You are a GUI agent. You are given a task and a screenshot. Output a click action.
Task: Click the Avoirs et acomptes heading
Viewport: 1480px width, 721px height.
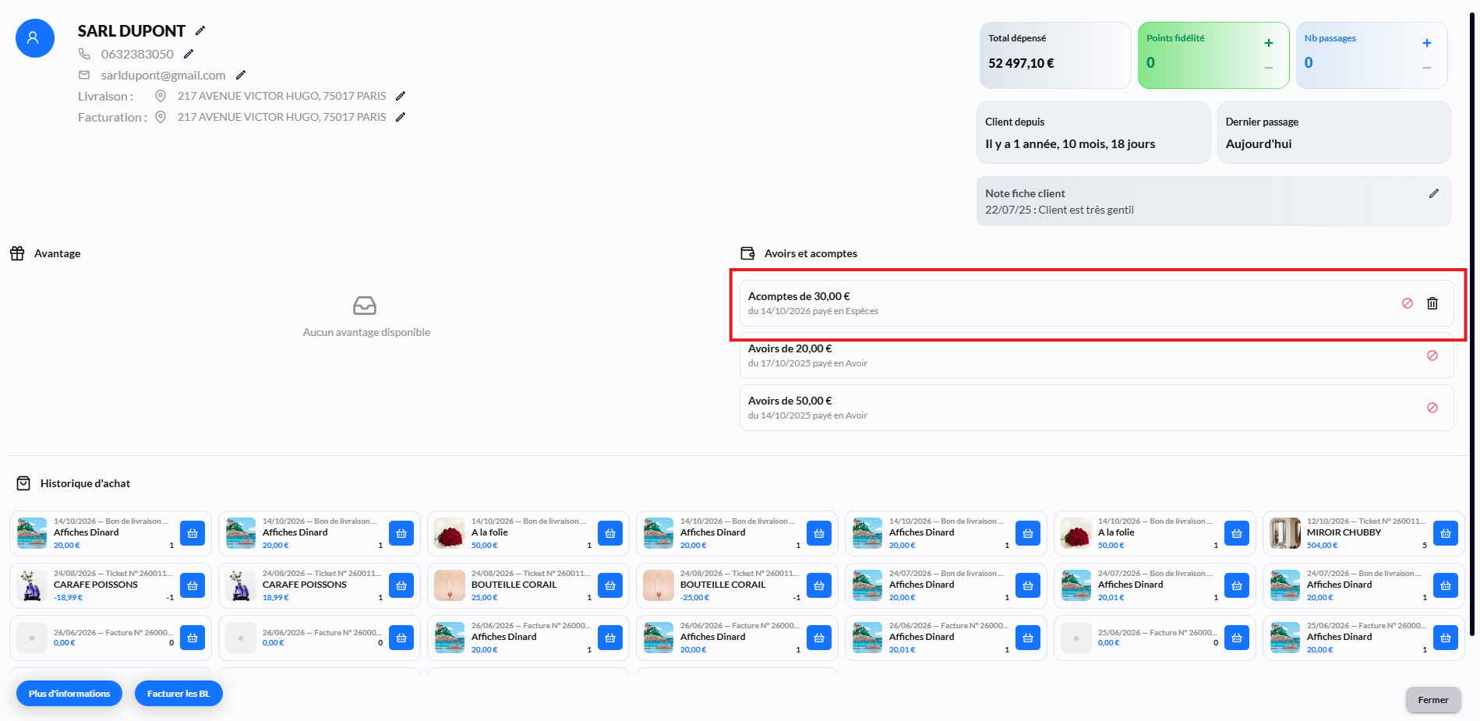click(811, 253)
